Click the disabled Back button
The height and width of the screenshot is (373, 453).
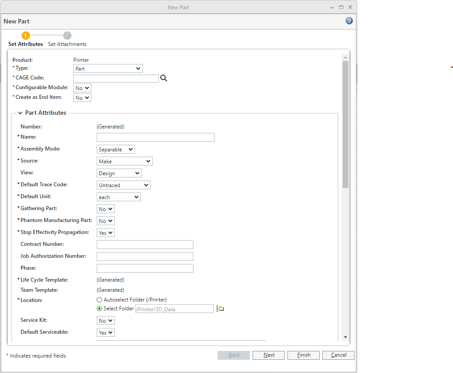[234, 355]
